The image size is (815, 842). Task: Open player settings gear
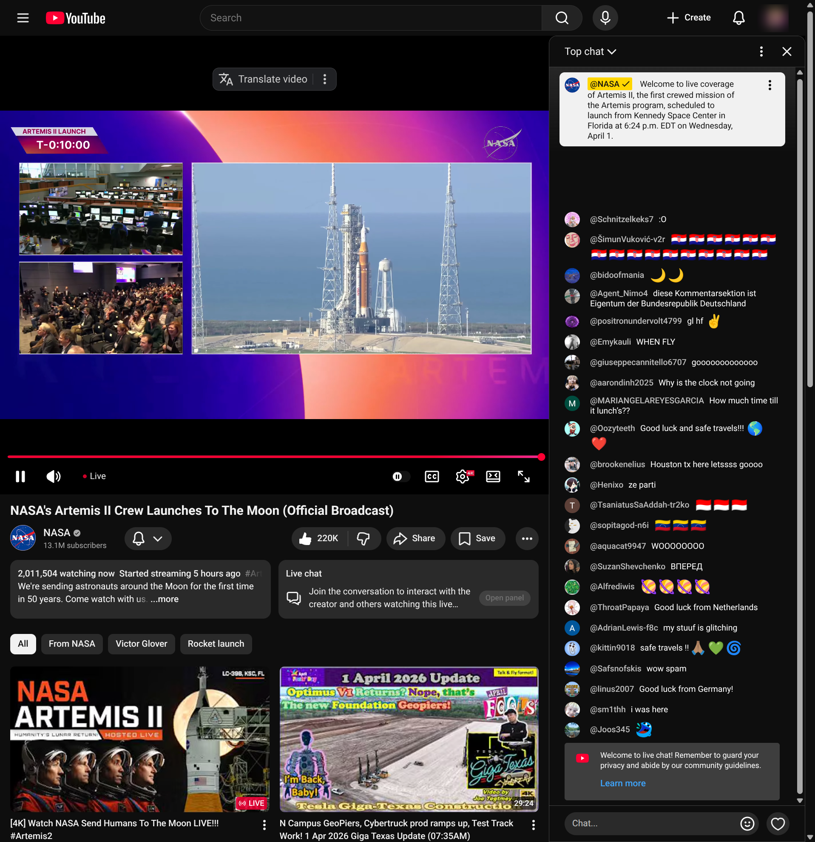click(x=463, y=476)
